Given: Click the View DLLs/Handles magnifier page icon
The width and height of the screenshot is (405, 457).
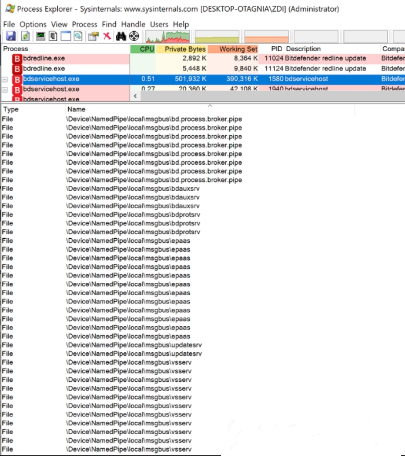Looking at the screenshot, I should click(x=78, y=36).
